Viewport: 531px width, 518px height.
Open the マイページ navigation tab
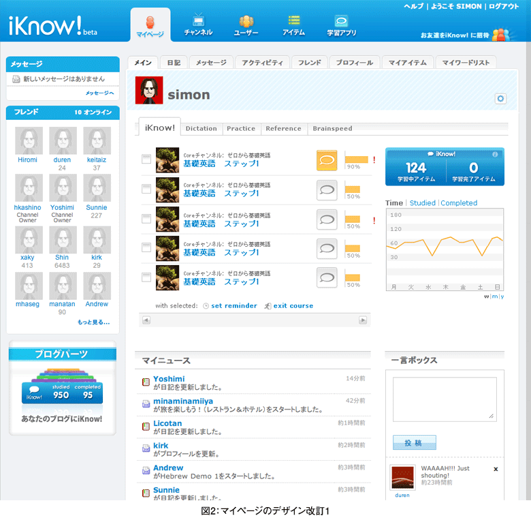[150, 26]
